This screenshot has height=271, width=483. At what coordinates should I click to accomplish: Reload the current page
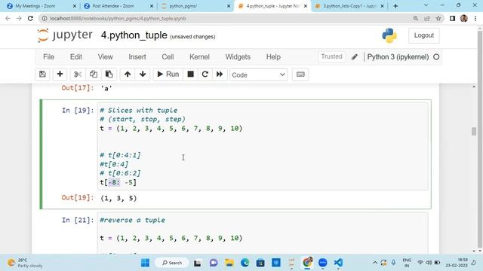click(30, 18)
